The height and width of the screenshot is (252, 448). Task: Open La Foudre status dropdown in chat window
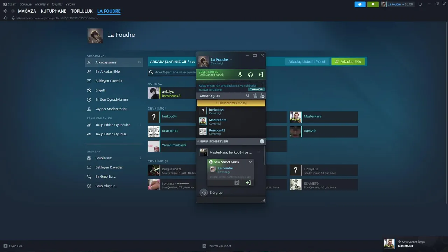click(231, 60)
